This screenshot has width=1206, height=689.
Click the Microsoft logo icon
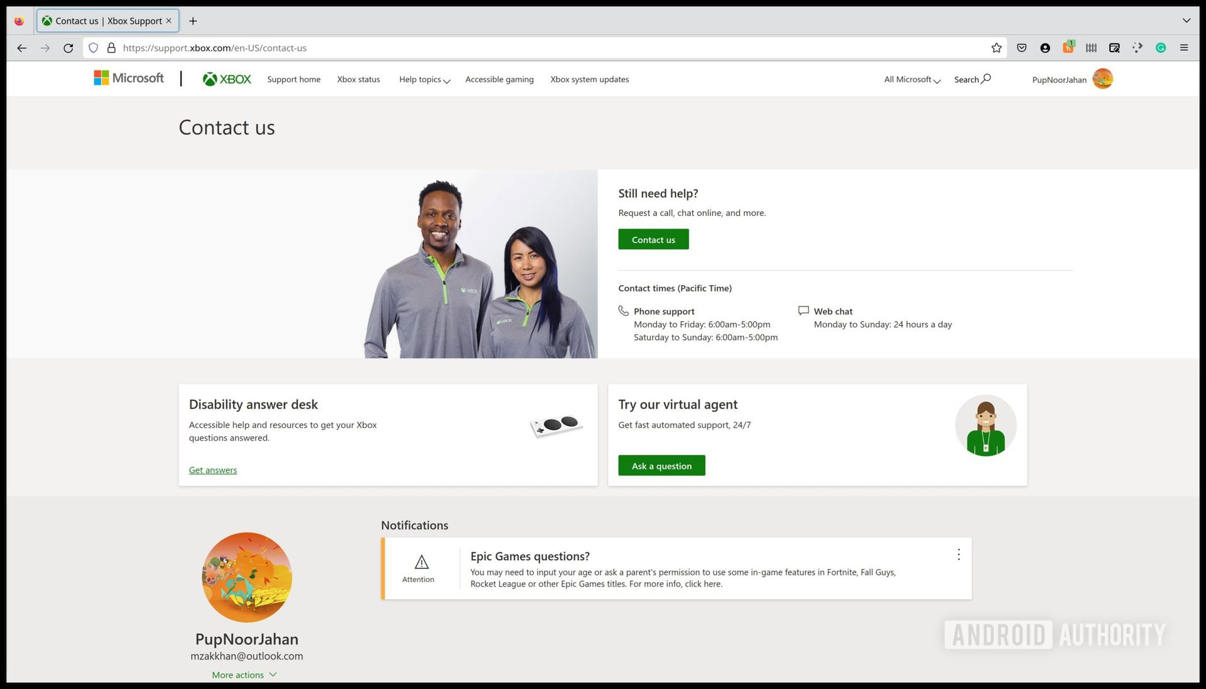point(100,78)
